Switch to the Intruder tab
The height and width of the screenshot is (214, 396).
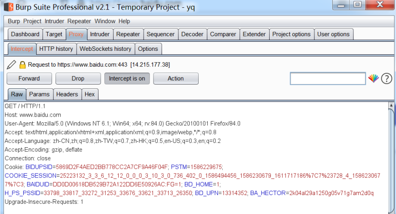point(100,34)
